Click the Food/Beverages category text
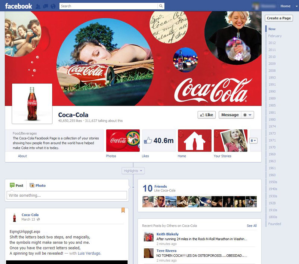Screen dimensions: 299x264 tap(25, 133)
